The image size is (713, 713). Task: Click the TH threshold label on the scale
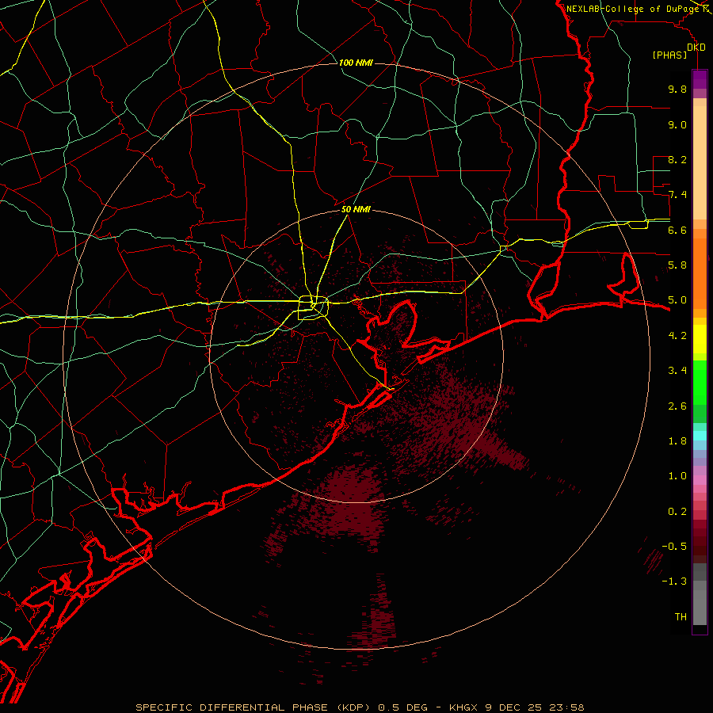click(x=681, y=617)
